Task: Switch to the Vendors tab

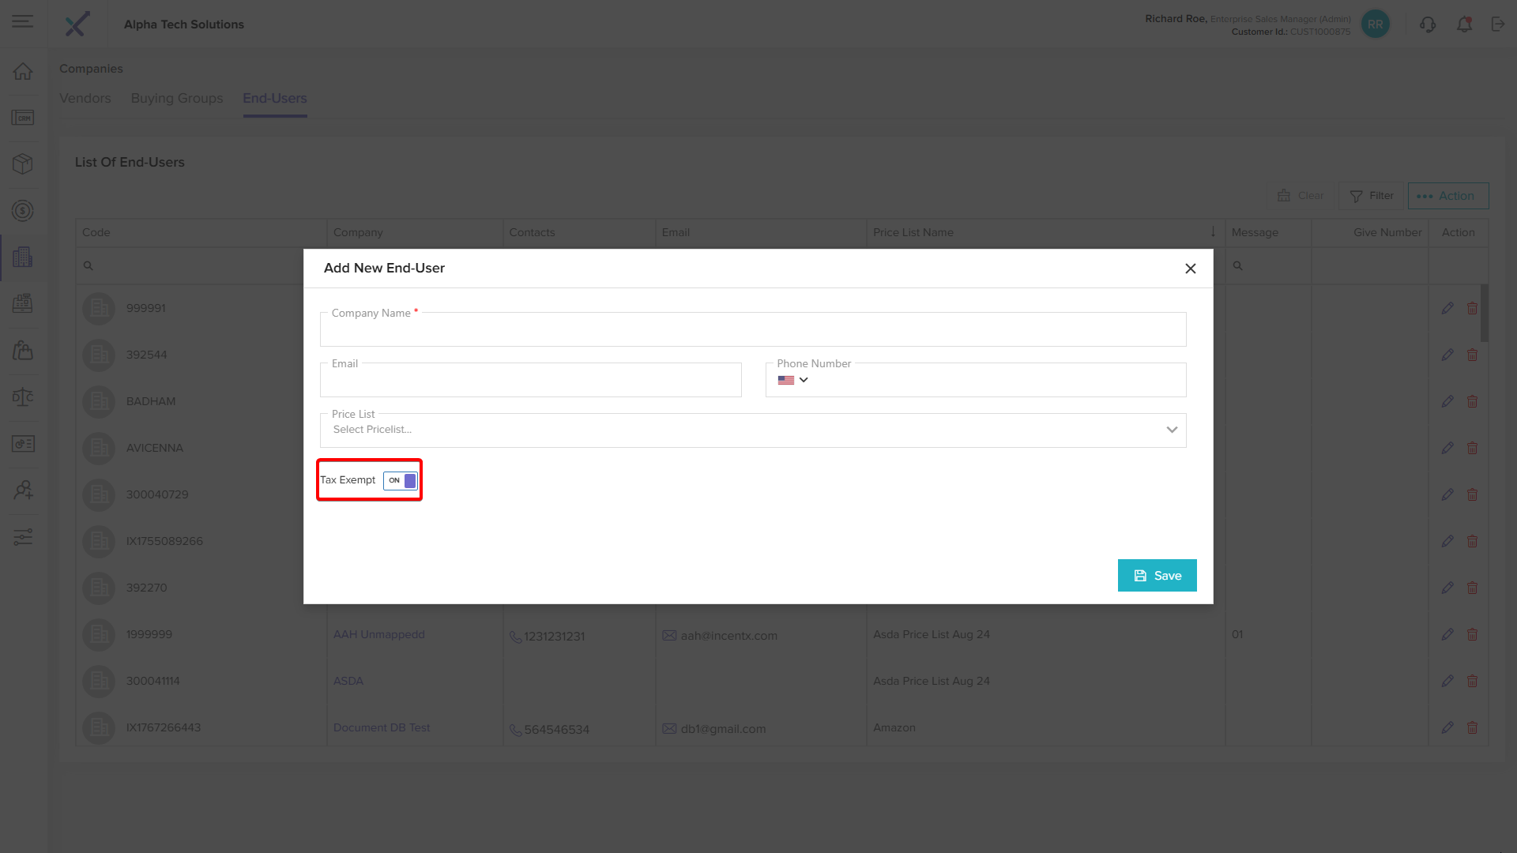Action: pyautogui.click(x=85, y=98)
